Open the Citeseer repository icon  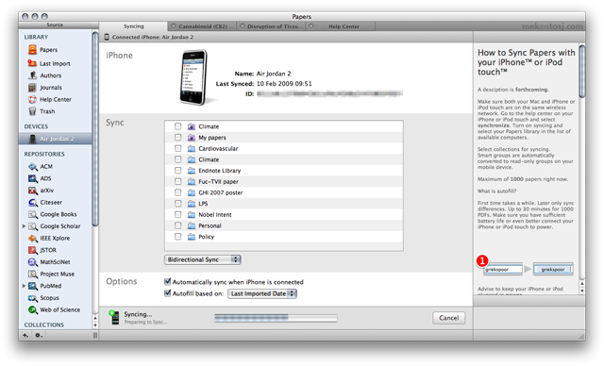[33, 202]
